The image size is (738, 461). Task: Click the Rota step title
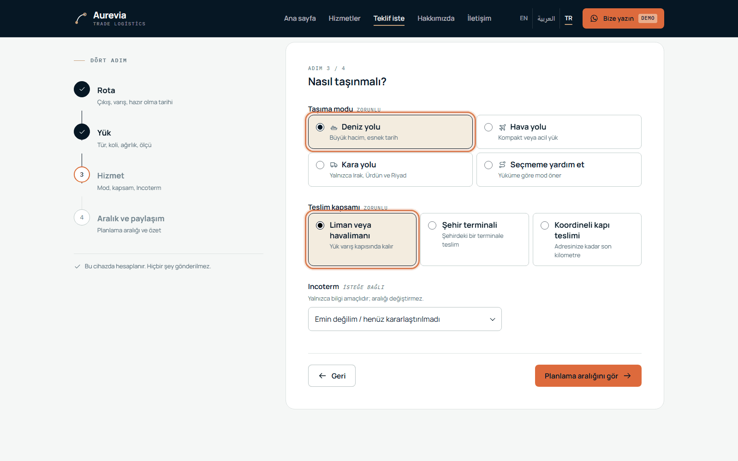tap(106, 90)
